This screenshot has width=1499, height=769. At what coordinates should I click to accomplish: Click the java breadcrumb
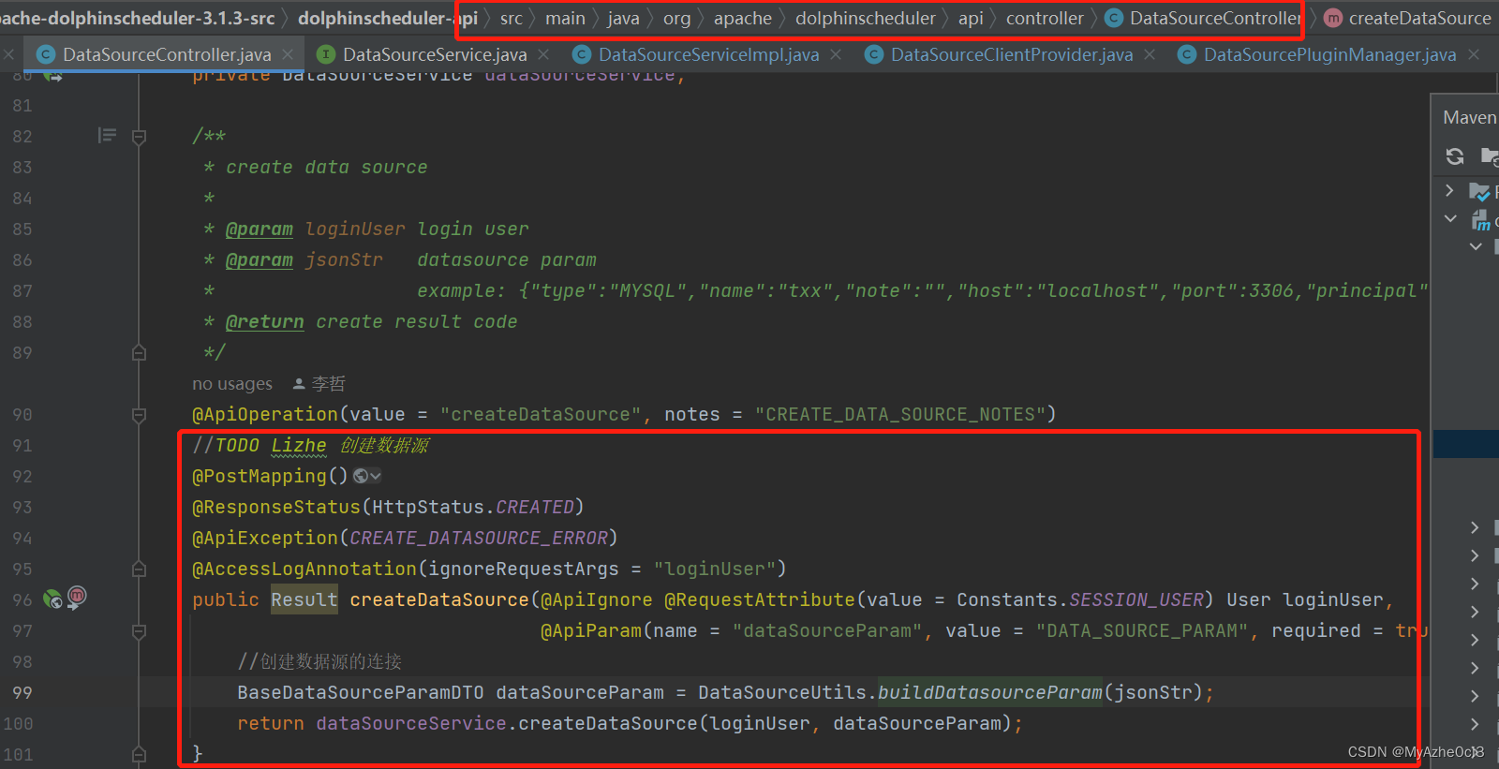click(623, 18)
